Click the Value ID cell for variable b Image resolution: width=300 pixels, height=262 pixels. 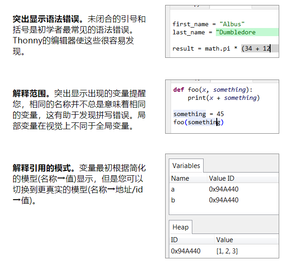click(x=224, y=200)
